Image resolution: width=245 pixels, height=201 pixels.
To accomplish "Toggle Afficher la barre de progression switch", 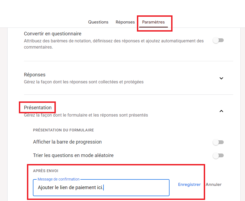I will 218,142.
